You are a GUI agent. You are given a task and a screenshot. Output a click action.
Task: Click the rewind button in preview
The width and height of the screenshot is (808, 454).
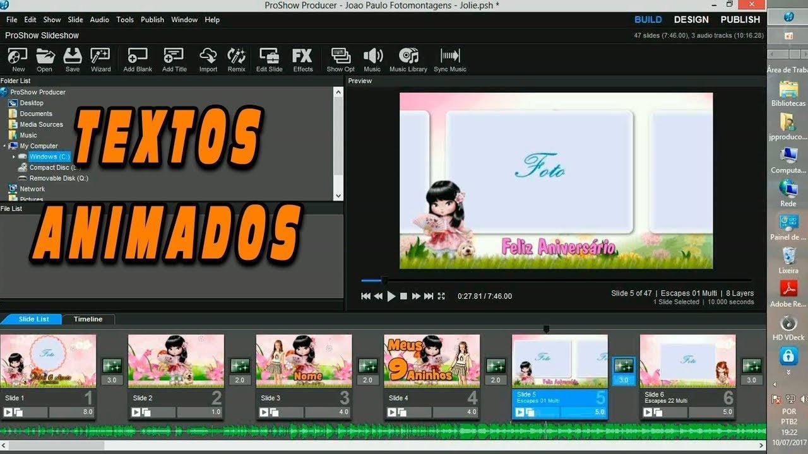[x=378, y=296]
